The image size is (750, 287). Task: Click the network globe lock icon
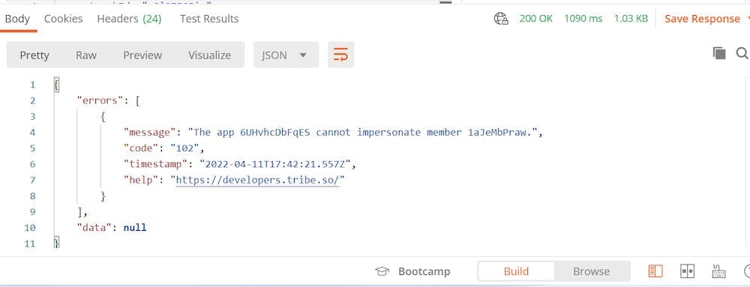pos(501,19)
